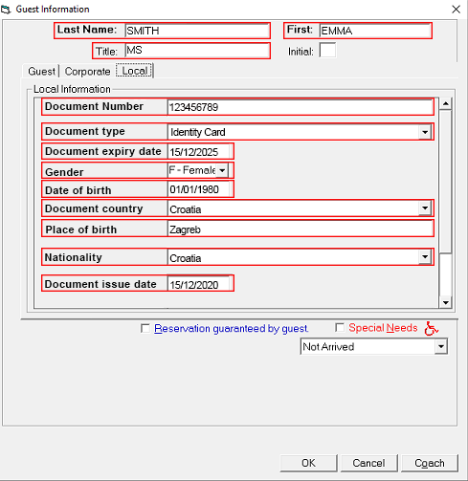Expand the Nationality dropdown arrow
This screenshot has width=468, height=481.
pyautogui.click(x=425, y=257)
